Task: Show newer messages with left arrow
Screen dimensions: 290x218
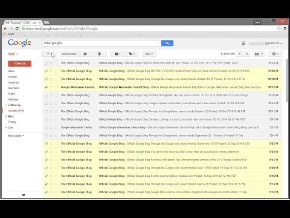Action: 240,54
